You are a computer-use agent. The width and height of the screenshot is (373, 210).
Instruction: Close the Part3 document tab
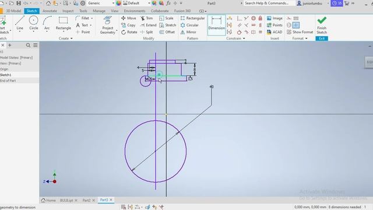coord(111,199)
